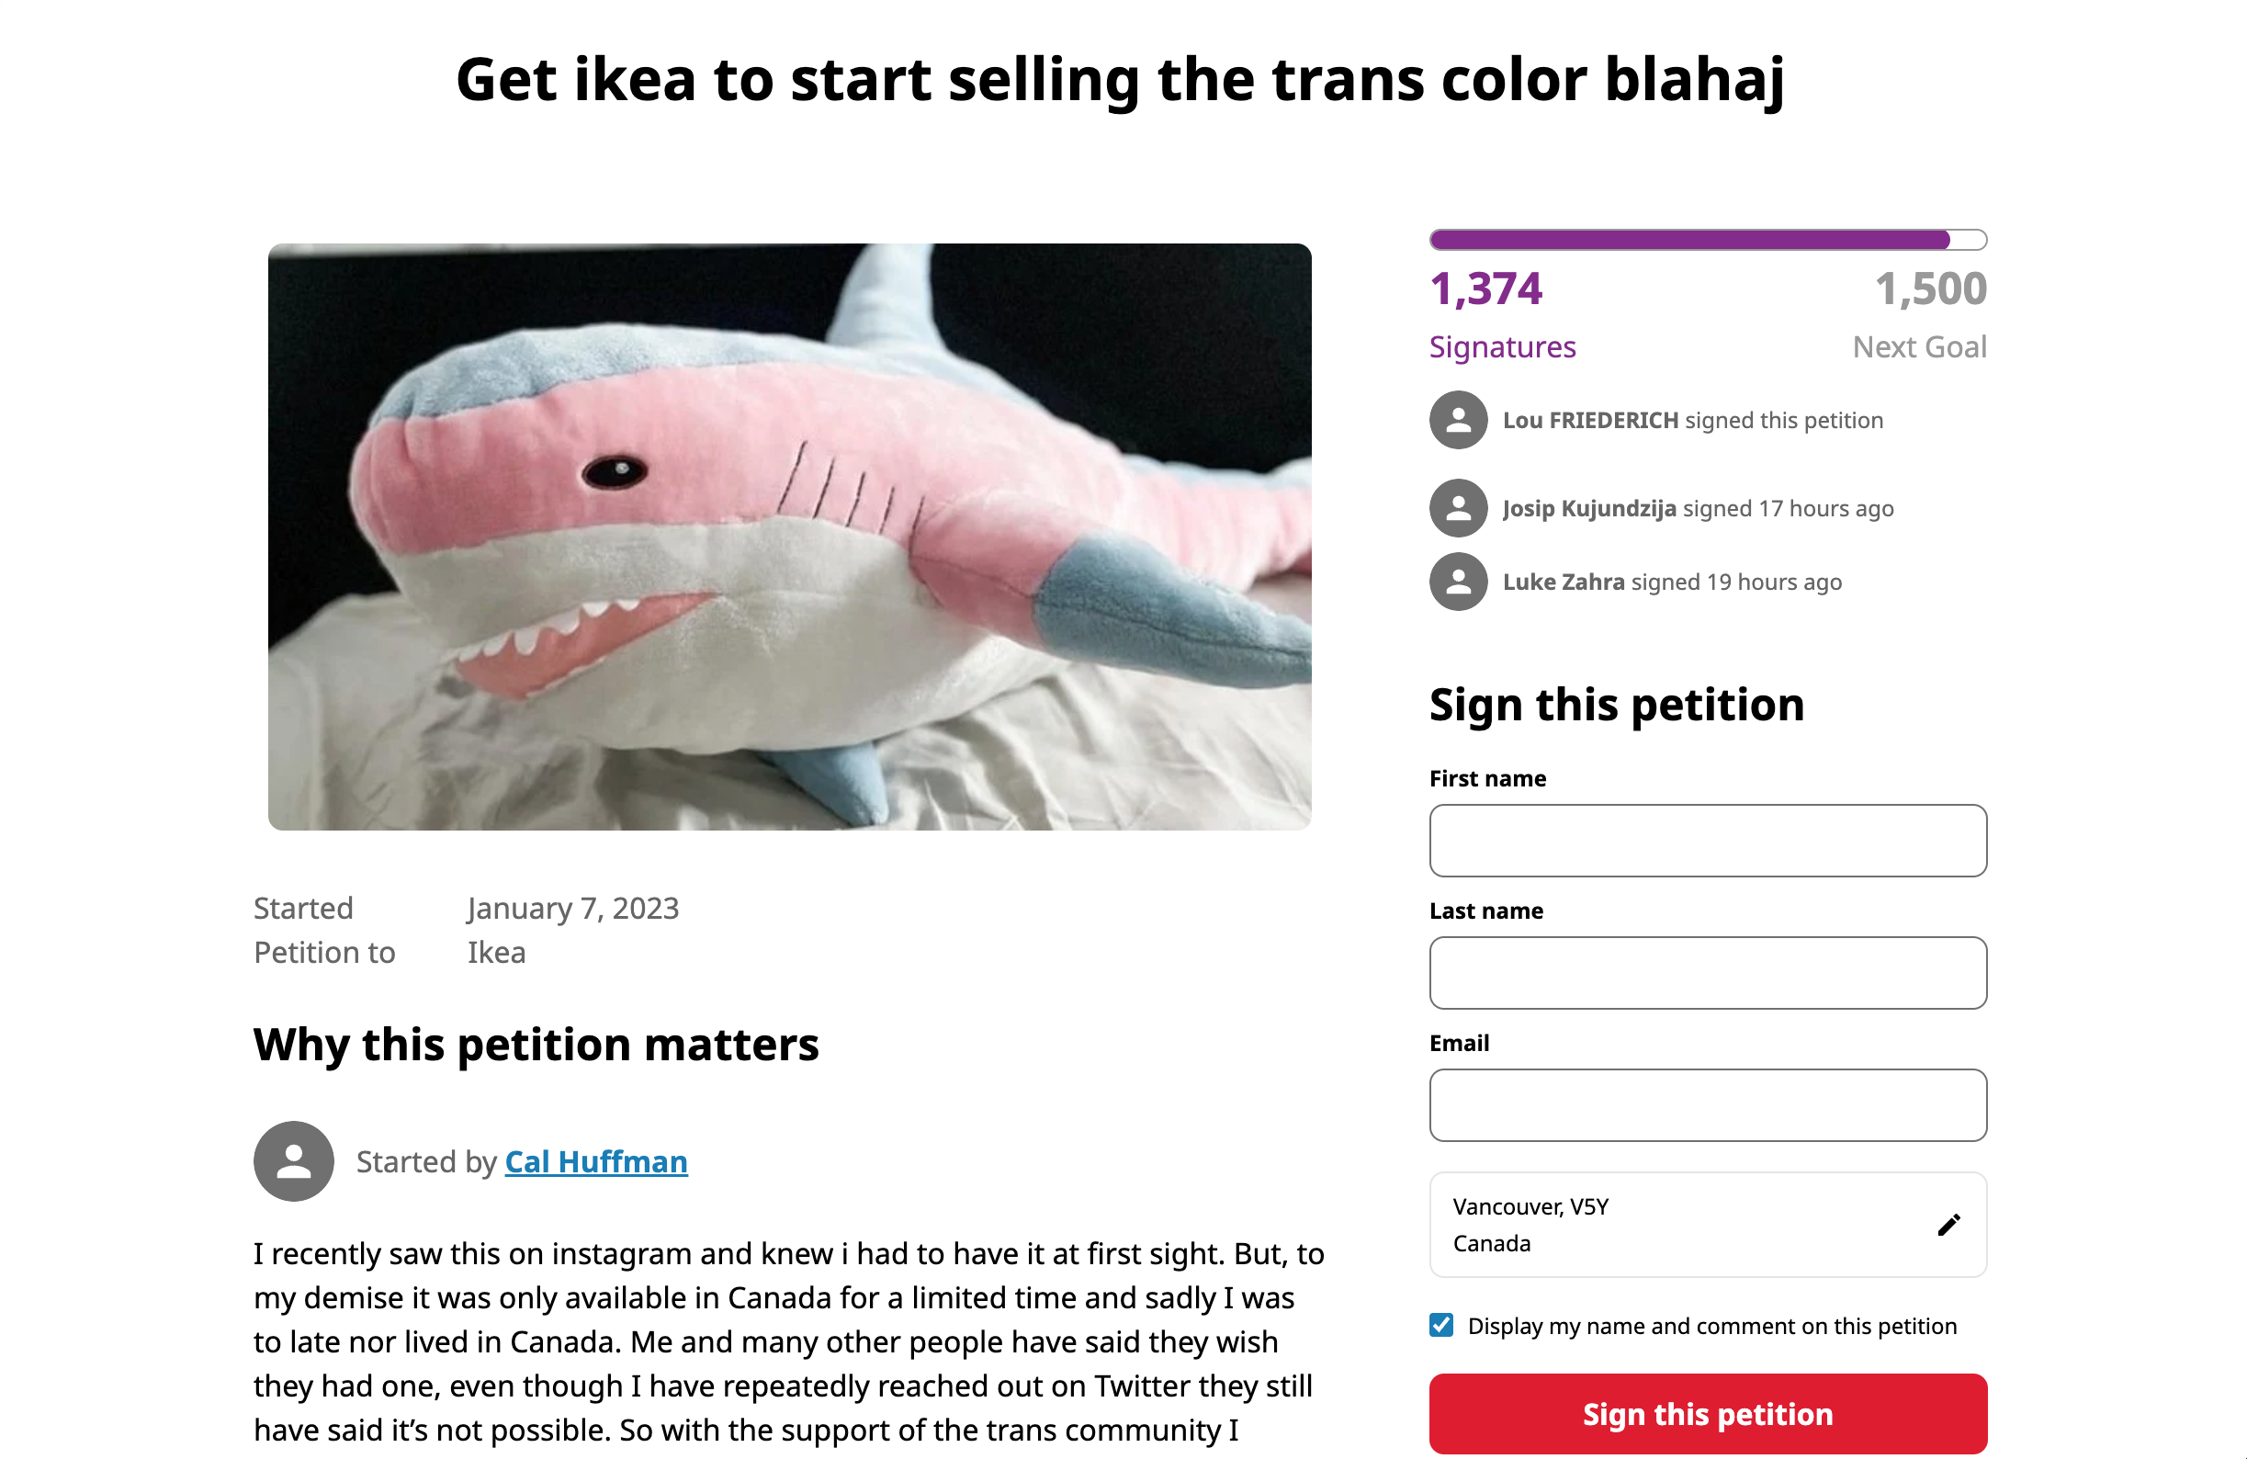The height and width of the screenshot is (1459, 2247).
Task: Open the Vancouver, V5Y location box
Action: click(x=1680, y=1225)
